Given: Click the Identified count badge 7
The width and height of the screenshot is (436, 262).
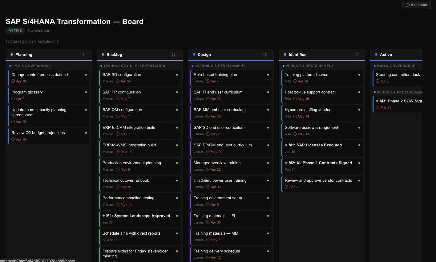Looking at the screenshot, I should click(x=357, y=54).
